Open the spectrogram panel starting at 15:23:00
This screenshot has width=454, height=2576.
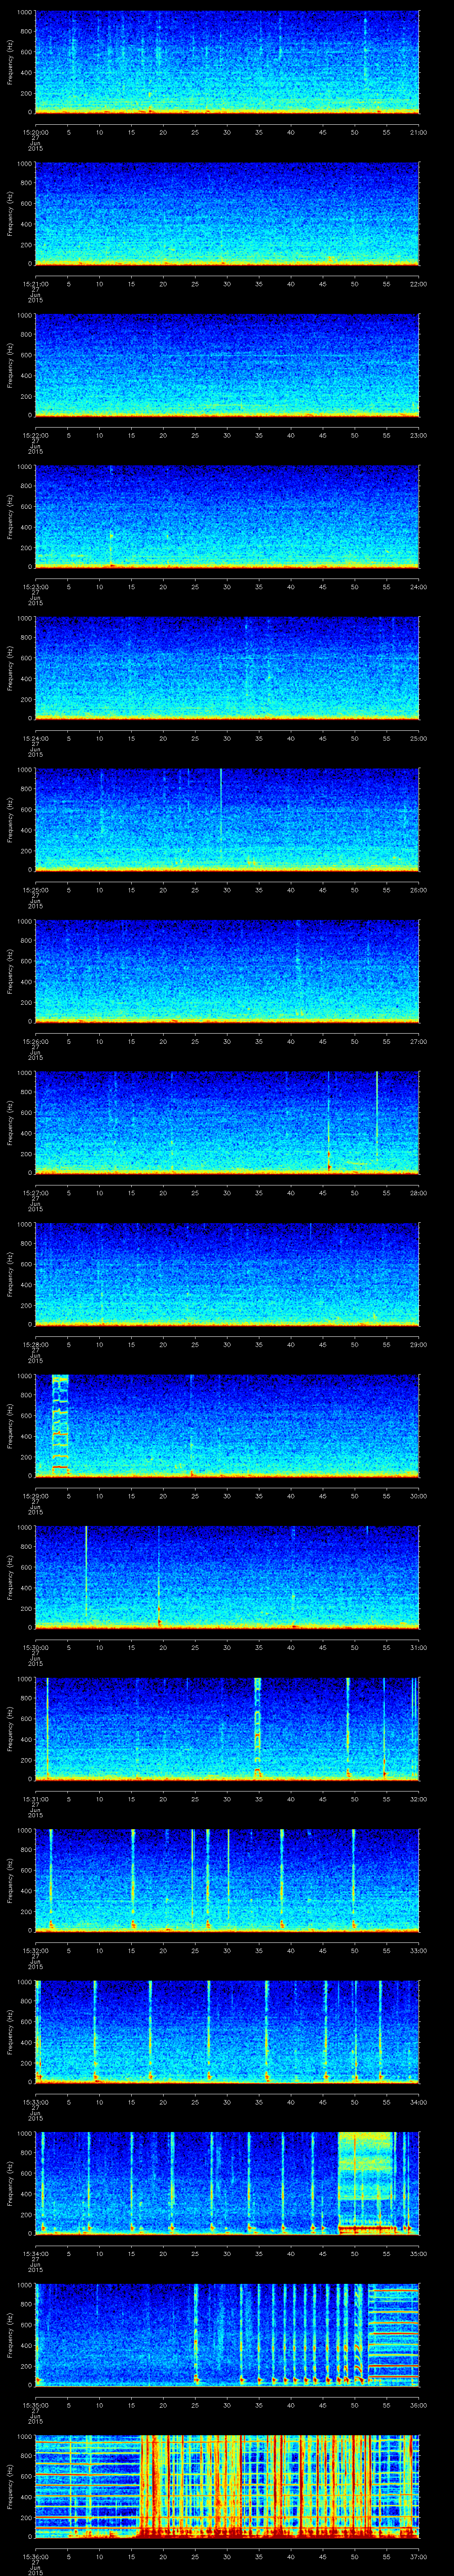[x=227, y=516]
